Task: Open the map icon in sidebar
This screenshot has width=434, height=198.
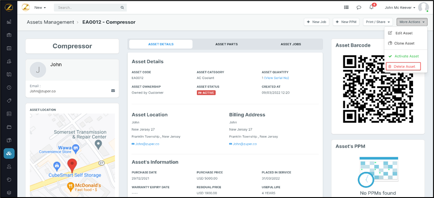Action: (9, 74)
